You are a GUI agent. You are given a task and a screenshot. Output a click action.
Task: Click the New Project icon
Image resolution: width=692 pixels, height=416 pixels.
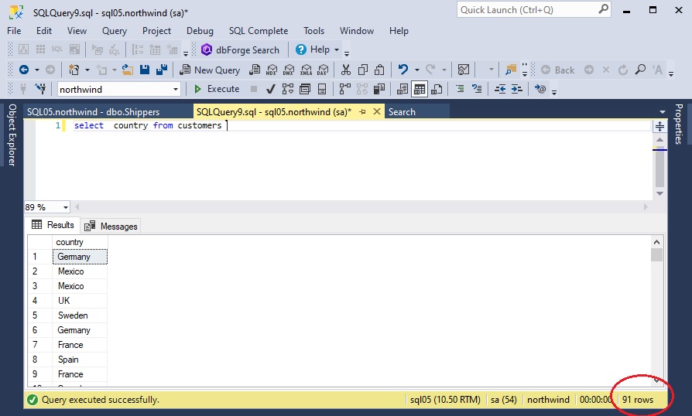(x=74, y=70)
